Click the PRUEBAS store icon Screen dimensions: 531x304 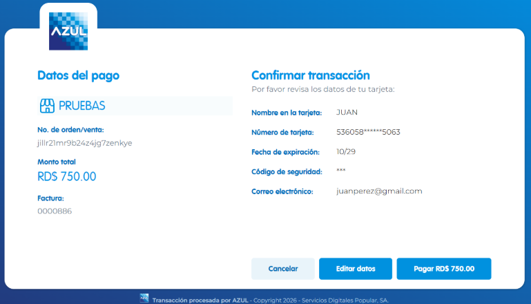click(x=47, y=106)
